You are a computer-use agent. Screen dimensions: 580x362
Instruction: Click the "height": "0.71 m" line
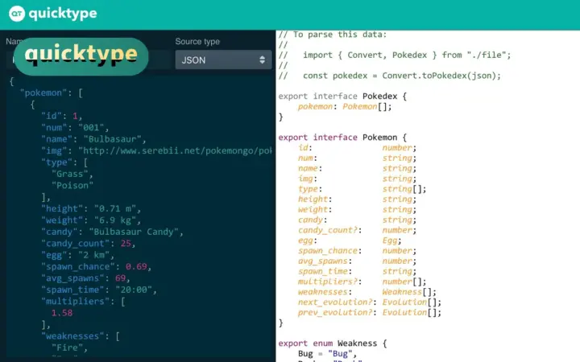(91, 208)
